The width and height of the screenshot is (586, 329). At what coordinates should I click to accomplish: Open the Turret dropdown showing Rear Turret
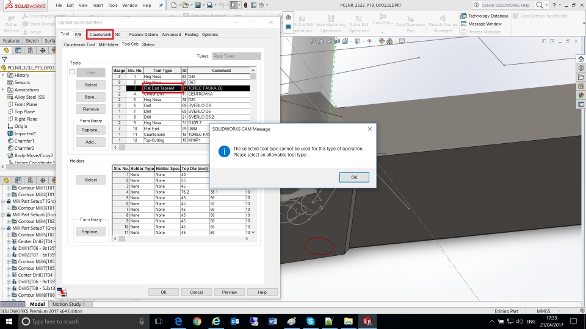pos(236,56)
